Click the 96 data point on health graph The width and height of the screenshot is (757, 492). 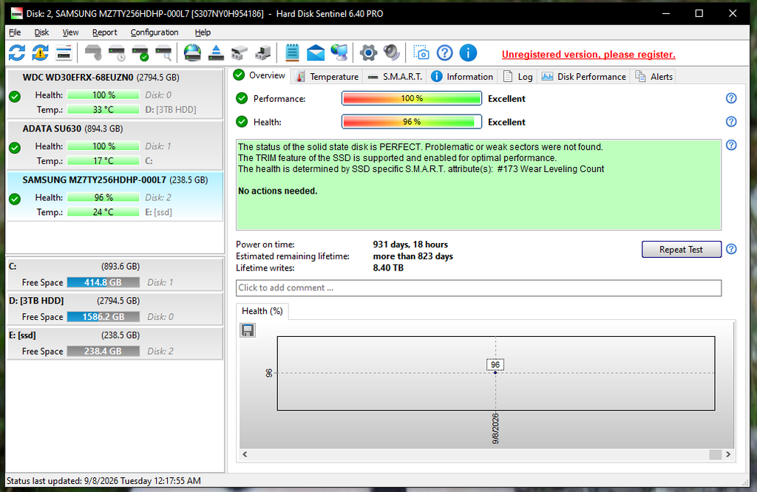pos(495,372)
